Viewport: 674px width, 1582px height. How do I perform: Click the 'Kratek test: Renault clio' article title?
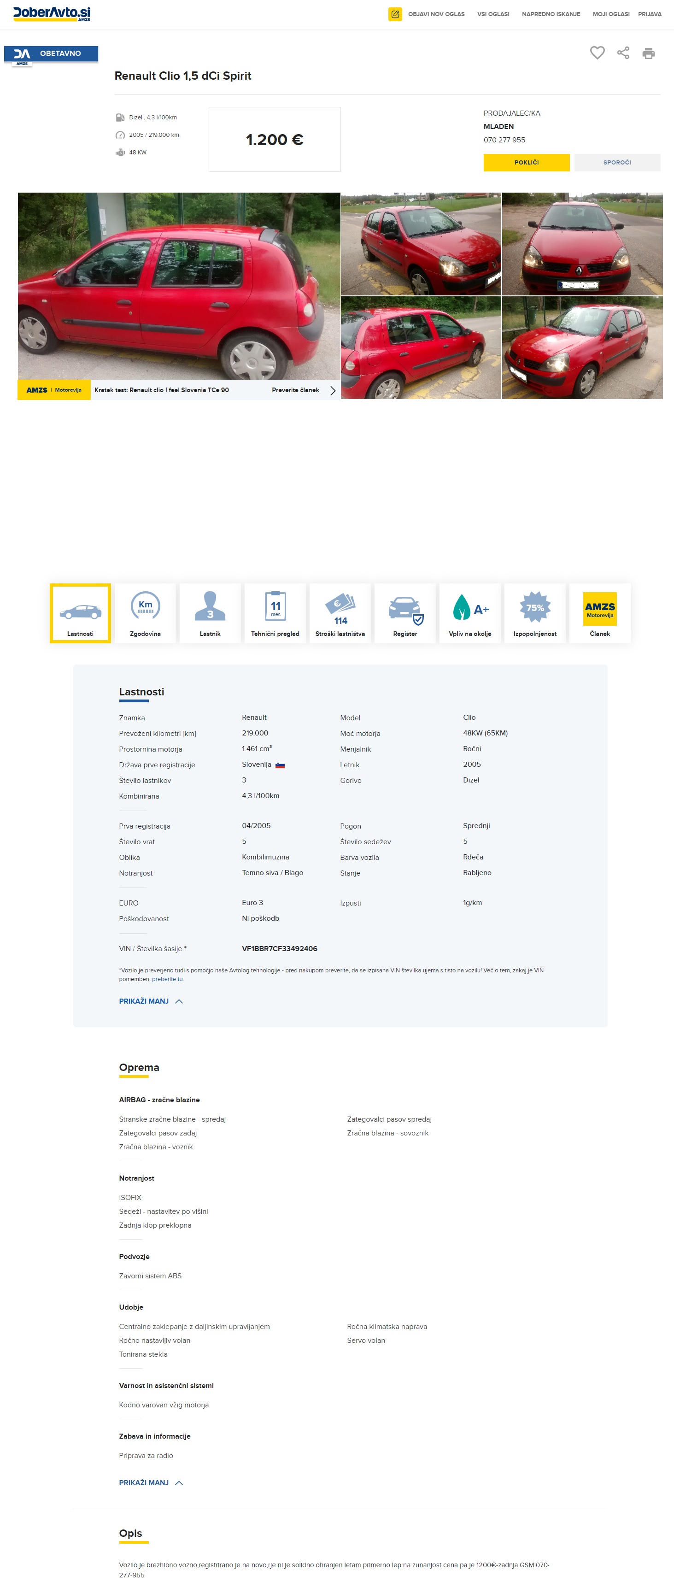tap(161, 390)
